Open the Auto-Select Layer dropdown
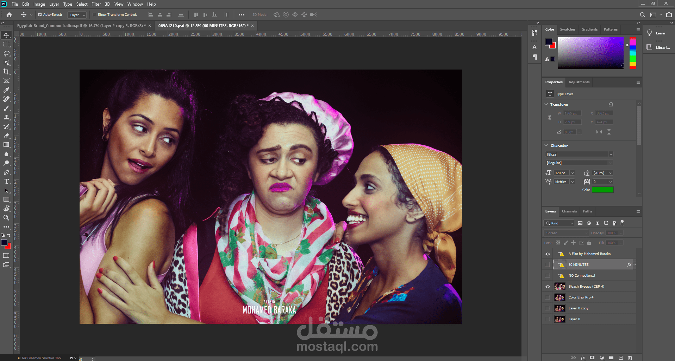 [77, 15]
